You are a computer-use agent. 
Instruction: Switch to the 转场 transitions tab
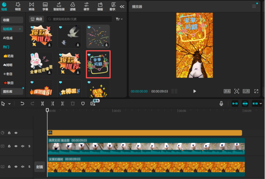(x=32, y=6)
